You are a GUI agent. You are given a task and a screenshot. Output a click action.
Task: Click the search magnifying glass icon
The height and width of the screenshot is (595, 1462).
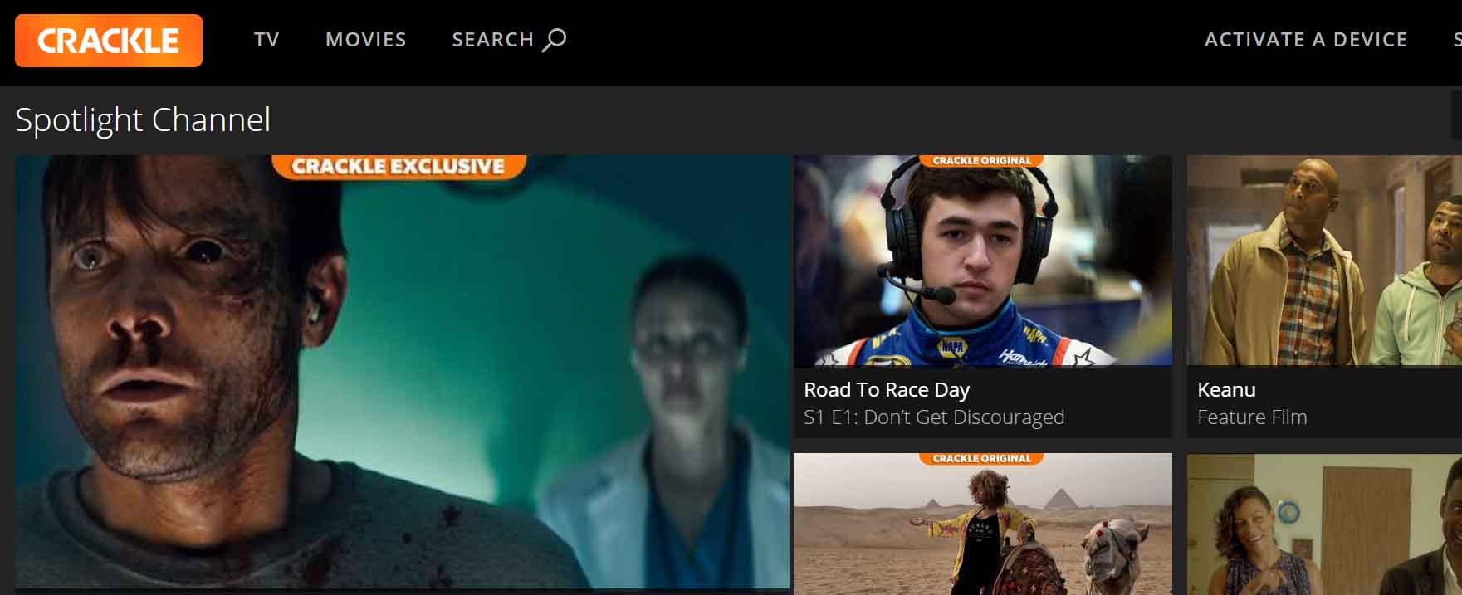[555, 40]
